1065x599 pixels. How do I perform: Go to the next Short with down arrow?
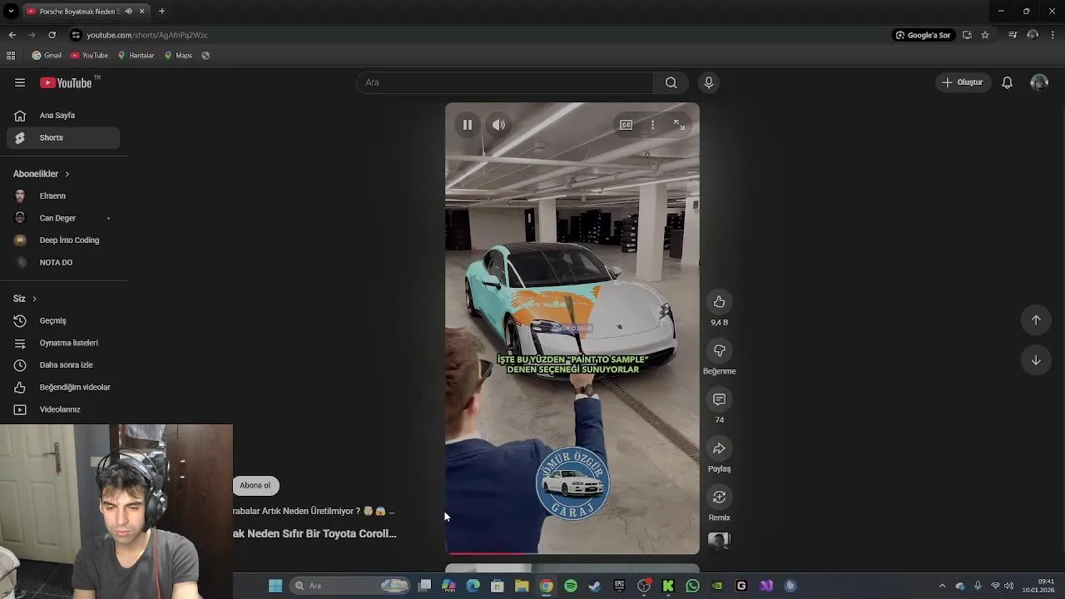click(1036, 360)
